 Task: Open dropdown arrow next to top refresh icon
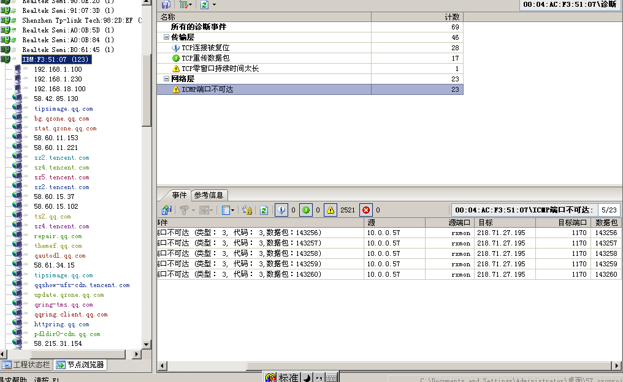click(214, 5)
